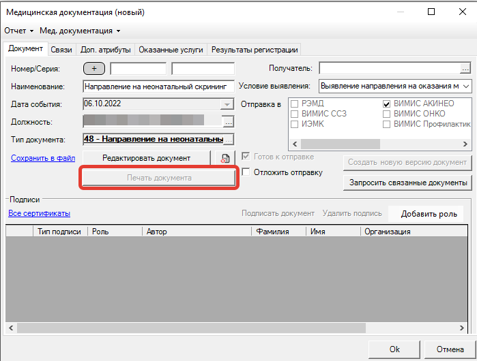Open the Дата события date picker
Viewport: 477px width, 361px height.
pos(227,104)
